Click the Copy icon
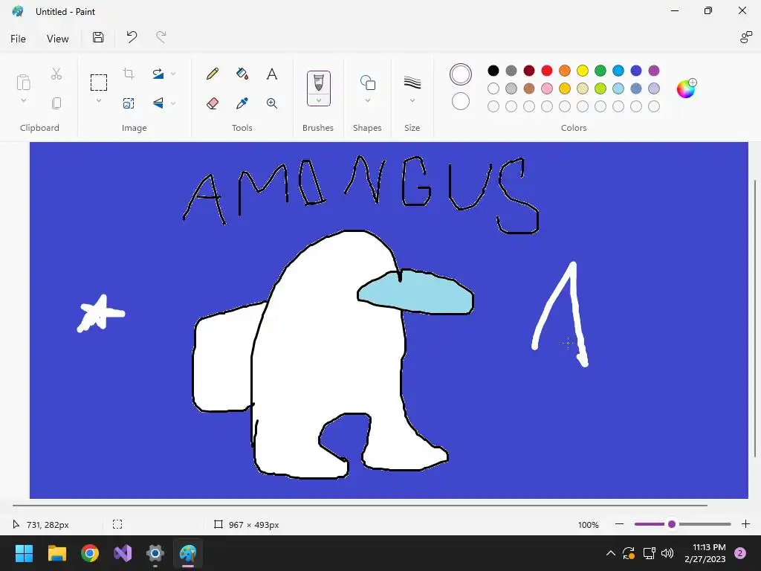 click(x=56, y=103)
